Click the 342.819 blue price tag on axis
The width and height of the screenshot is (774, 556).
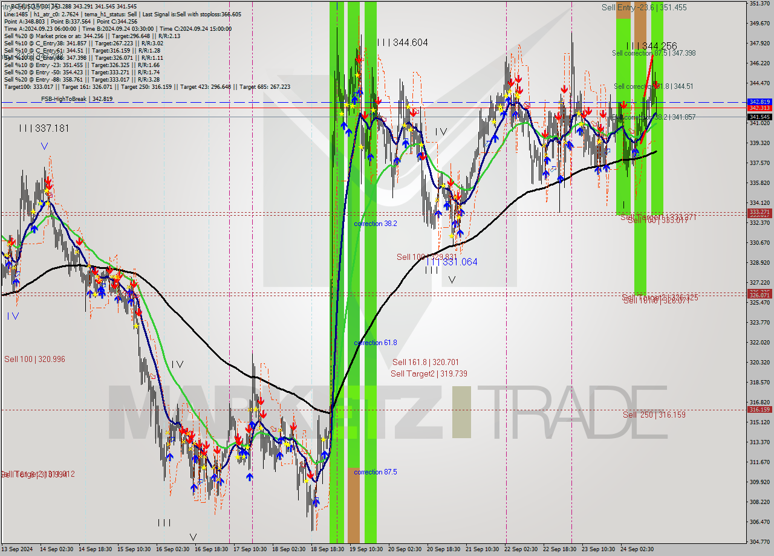point(759,102)
